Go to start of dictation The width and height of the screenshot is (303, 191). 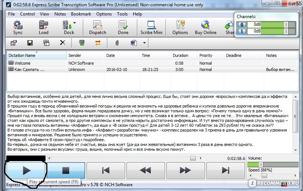point(106,171)
